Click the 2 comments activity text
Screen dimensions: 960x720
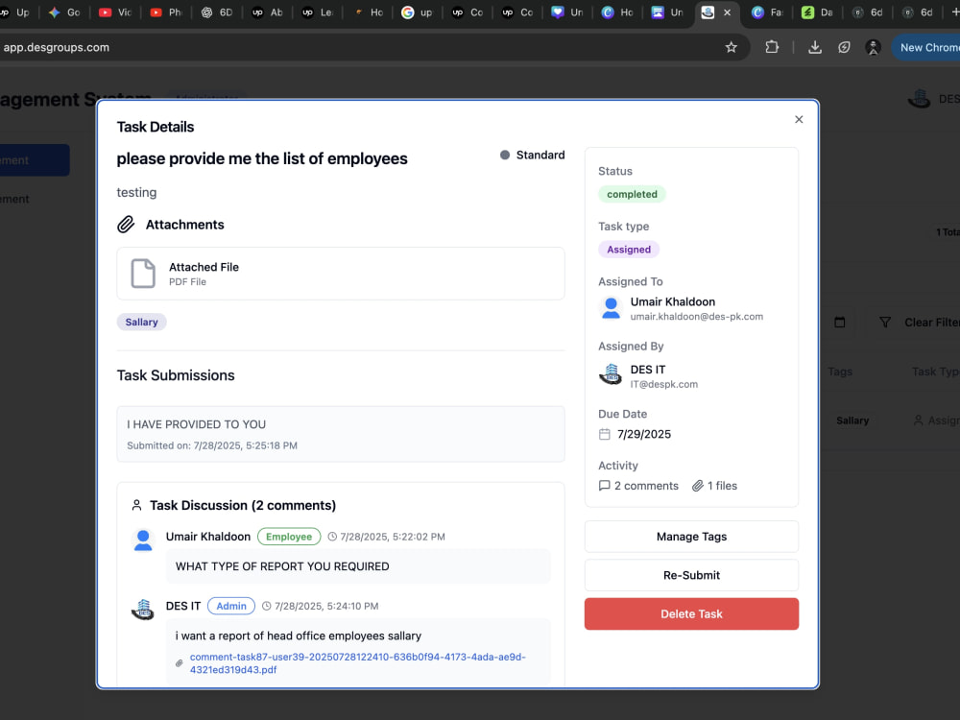(x=646, y=486)
